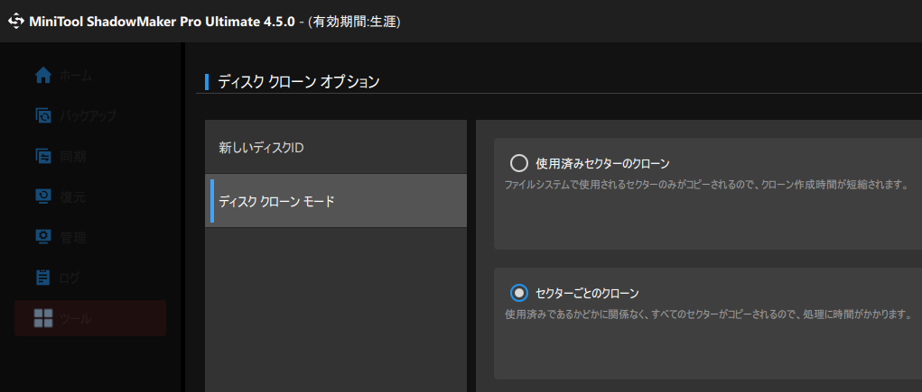
Task: Open the ディスク クローン モード tab
Action: pos(336,201)
